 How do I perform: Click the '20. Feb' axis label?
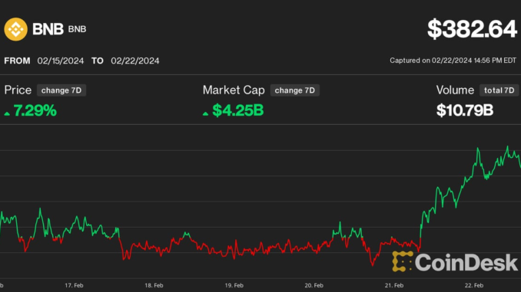(x=314, y=285)
